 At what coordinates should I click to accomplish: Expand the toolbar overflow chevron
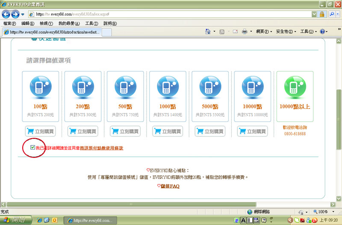click(x=339, y=29)
